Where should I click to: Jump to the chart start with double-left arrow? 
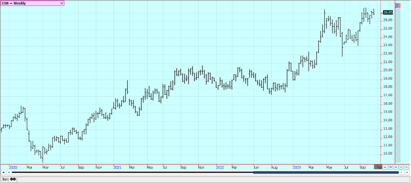[4, 172]
